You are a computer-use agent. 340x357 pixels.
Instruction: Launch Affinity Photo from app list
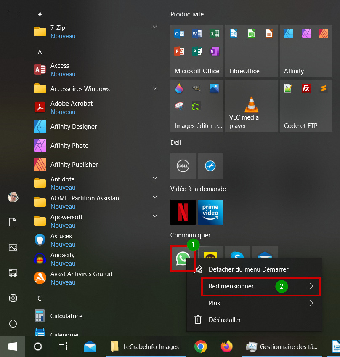[96, 145]
